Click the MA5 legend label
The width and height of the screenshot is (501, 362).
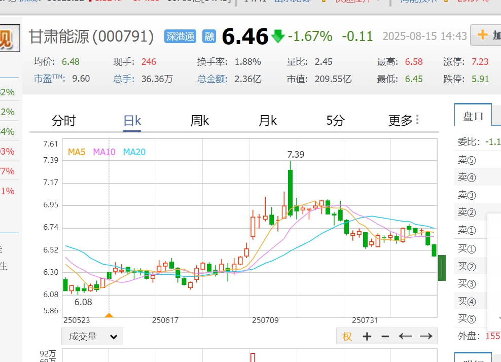tap(77, 152)
